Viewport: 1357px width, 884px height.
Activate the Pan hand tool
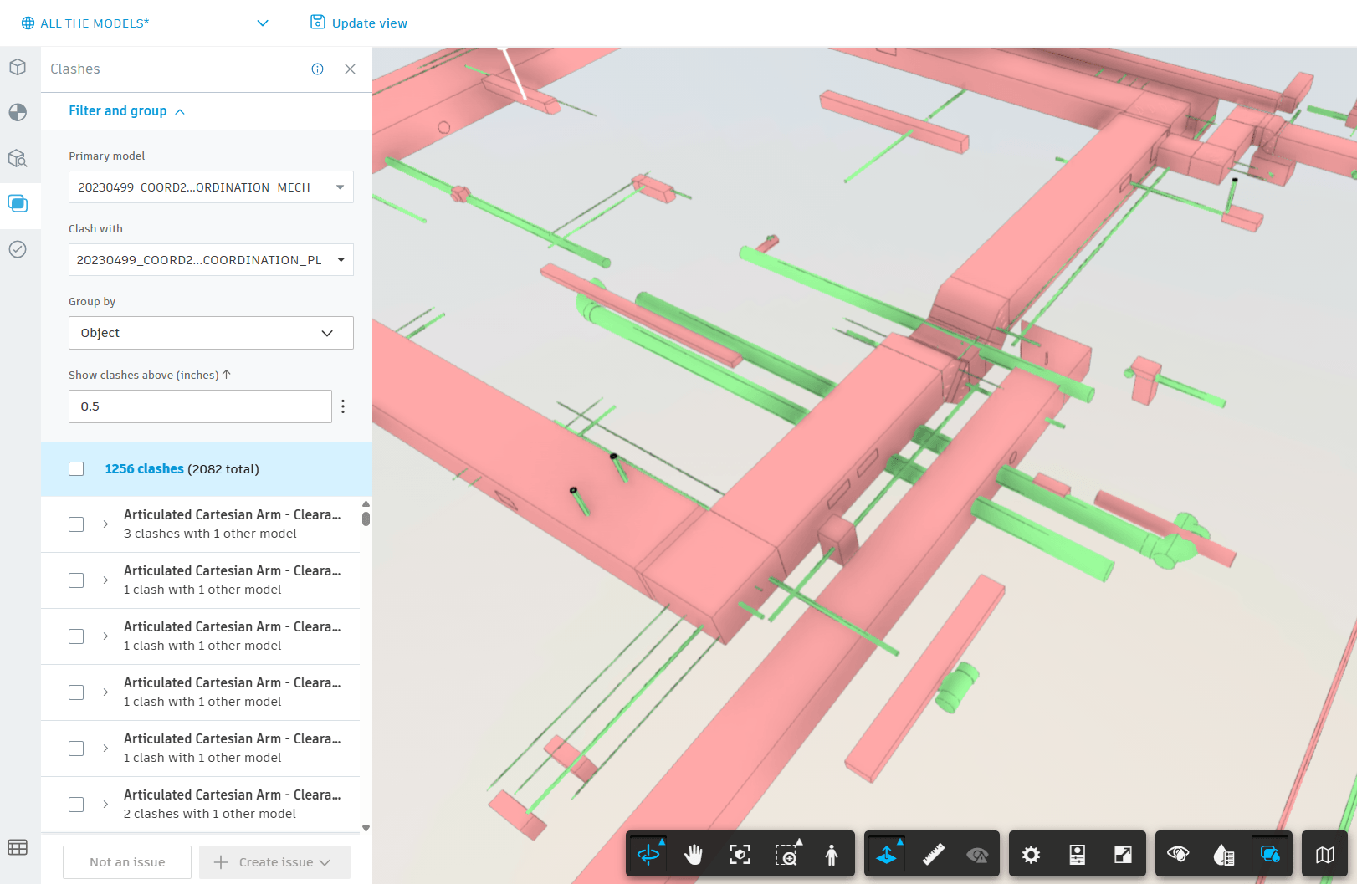point(694,854)
